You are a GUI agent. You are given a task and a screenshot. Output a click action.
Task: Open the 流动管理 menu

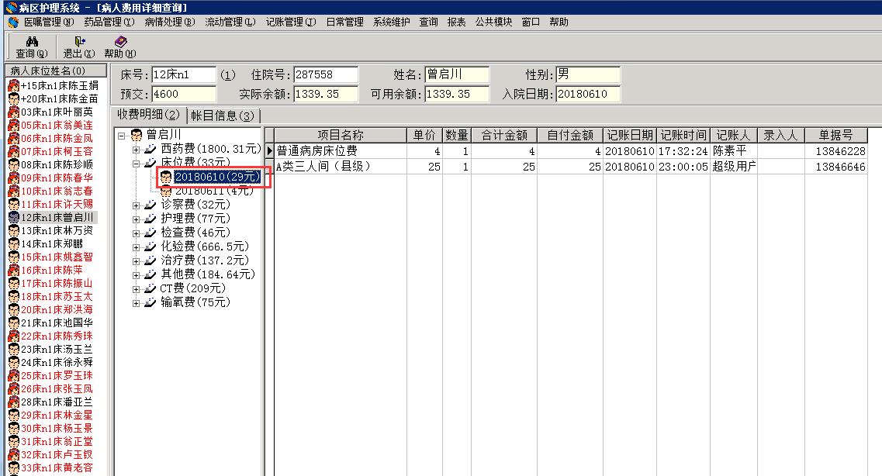click(230, 22)
